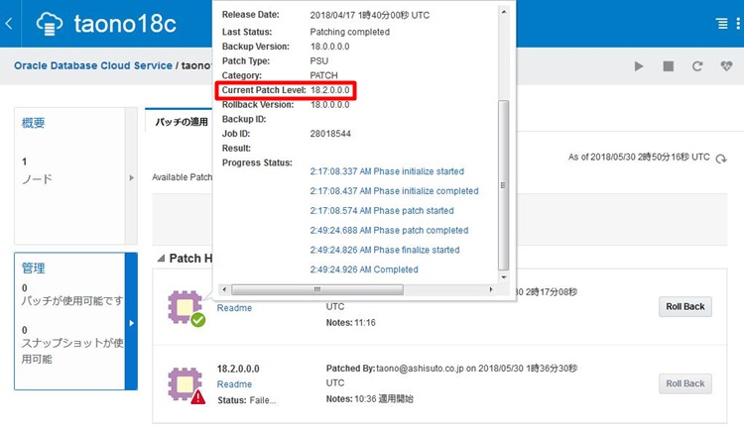Click the Restart service icon

tap(697, 66)
